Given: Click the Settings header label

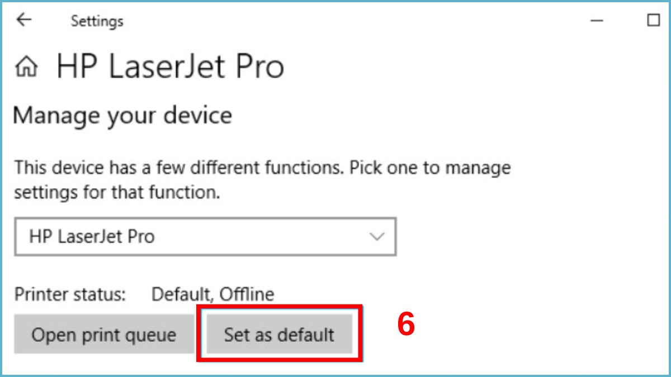Looking at the screenshot, I should pos(97,21).
